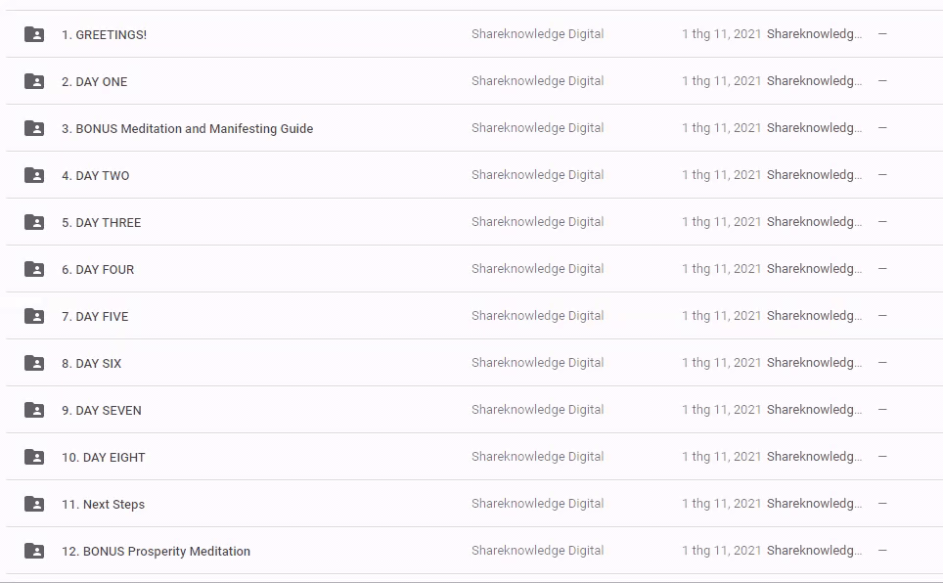Click the owner in BONUS Prosperity Meditation row

[537, 551]
